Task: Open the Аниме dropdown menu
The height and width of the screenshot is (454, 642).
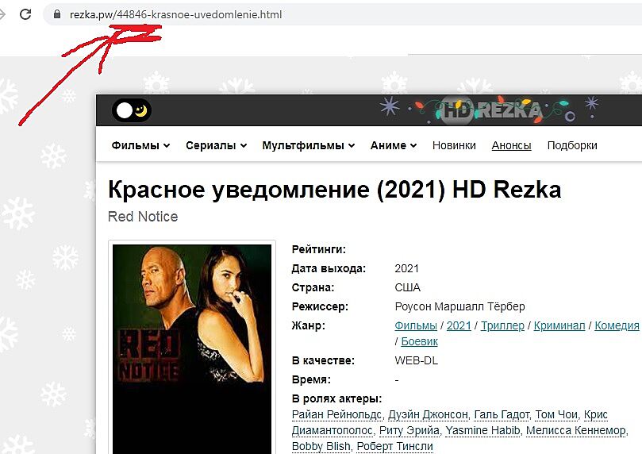Action: pyautogui.click(x=394, y=145)
